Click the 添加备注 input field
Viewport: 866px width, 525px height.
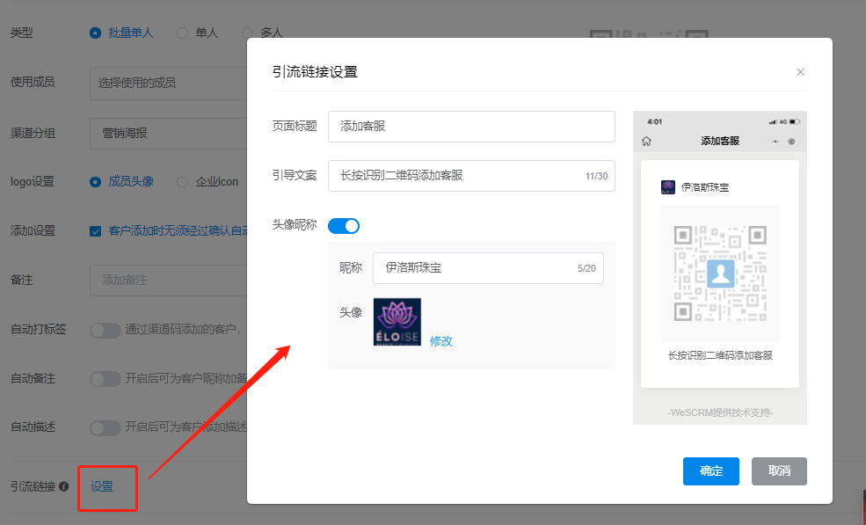pyautogui.click(x=169, y=281)
